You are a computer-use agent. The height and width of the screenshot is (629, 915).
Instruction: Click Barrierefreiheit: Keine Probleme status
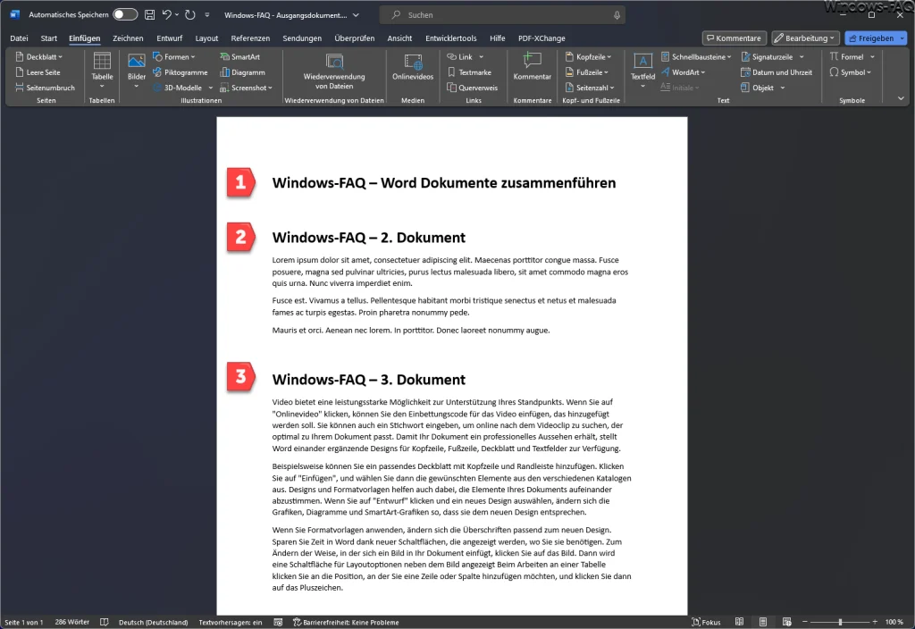tap(346, 622)
